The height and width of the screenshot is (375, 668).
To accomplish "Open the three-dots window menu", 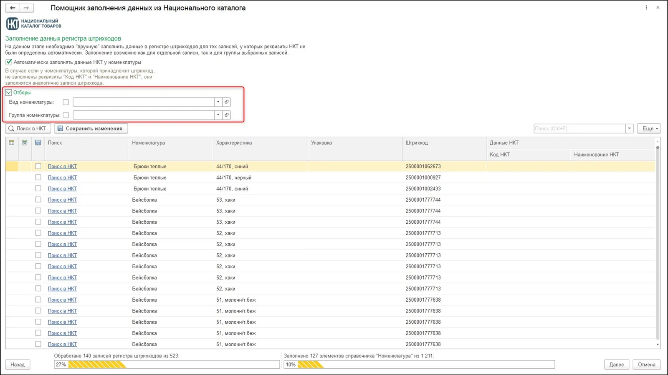I will click(x=646, y=7).
